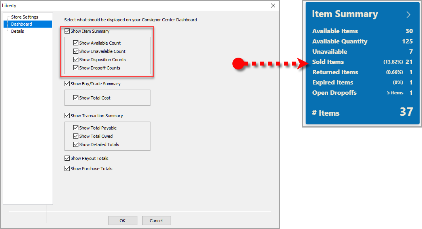Click the # Items total label
The image size is (422, 229).
point(326,113)
